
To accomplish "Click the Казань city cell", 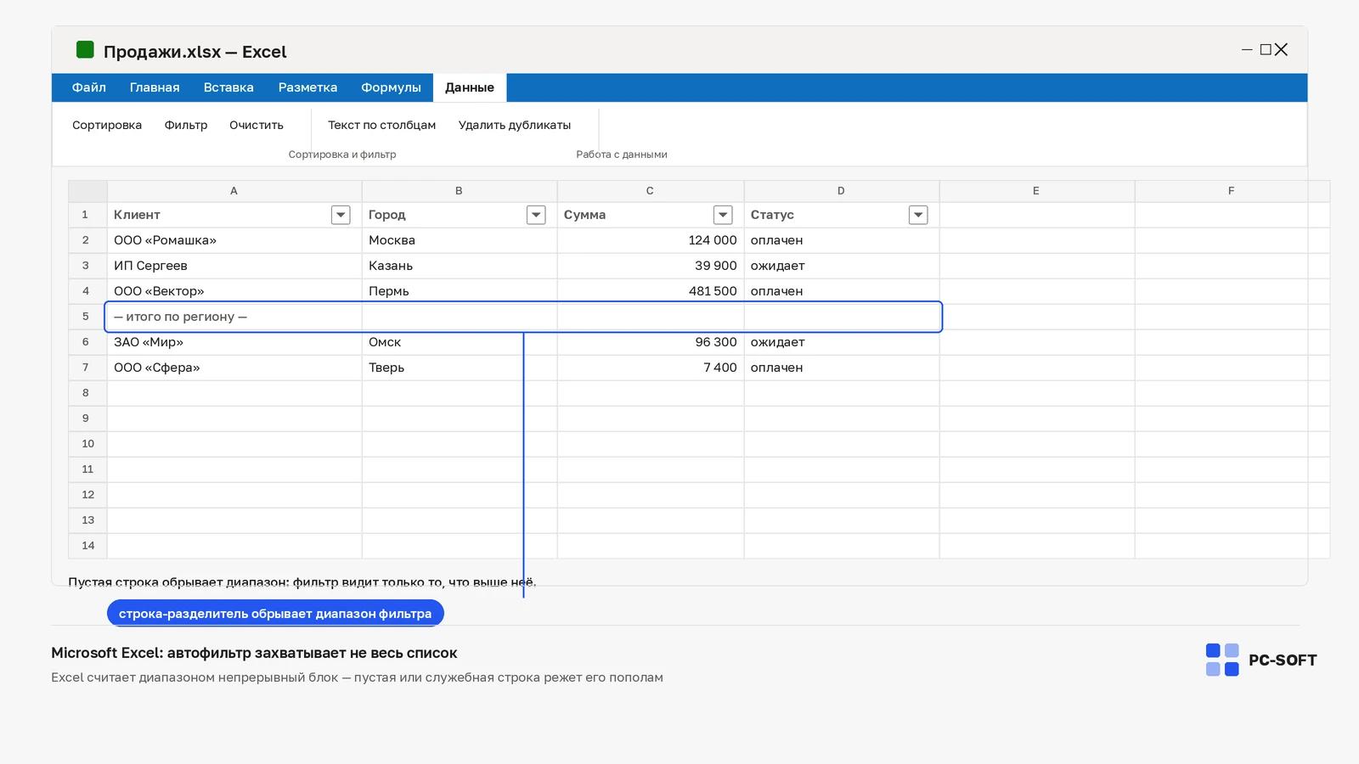I will pyautogui.click(x=460, y=266).
